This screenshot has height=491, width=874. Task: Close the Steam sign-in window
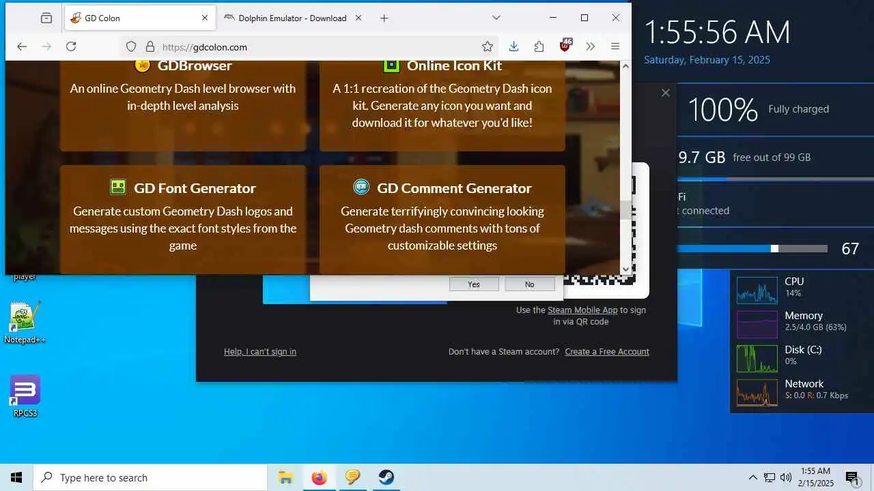(666, 93)
